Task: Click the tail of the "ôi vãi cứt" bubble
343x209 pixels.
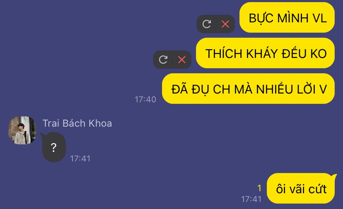Action: coord(334,176)
